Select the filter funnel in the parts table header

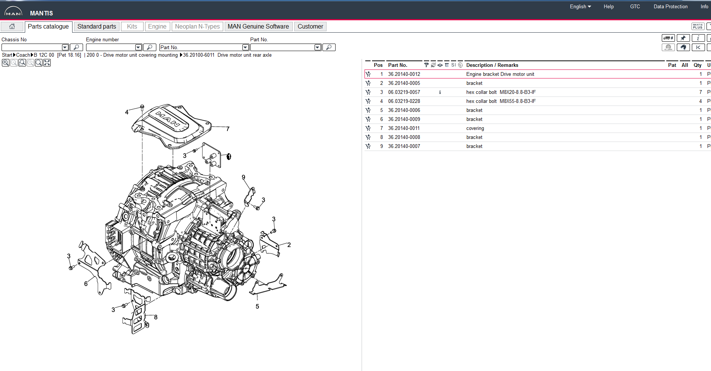[426, 65]
